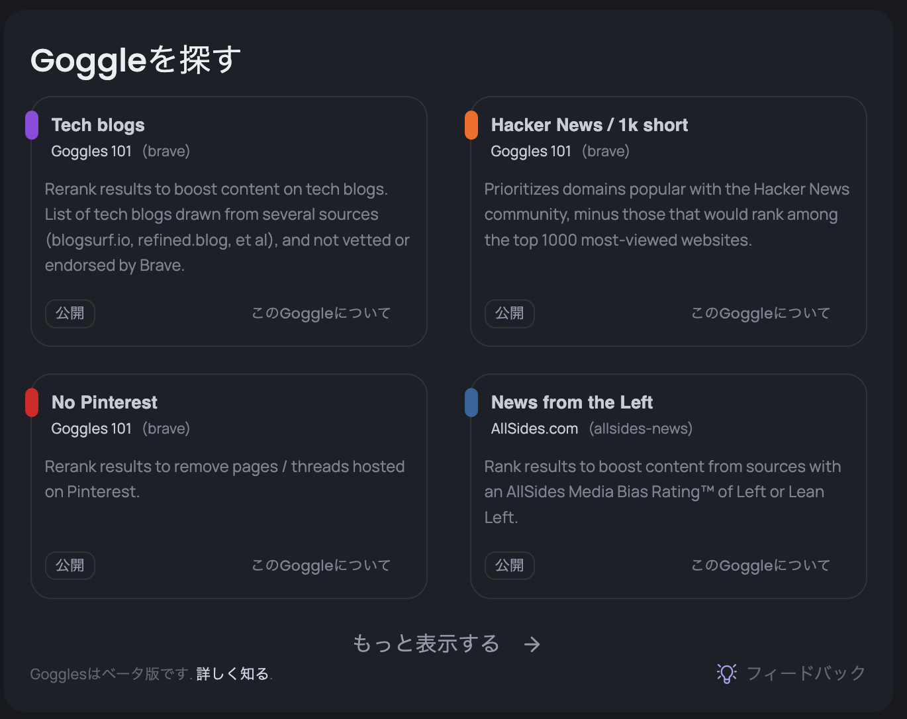
Task: Open このGoggleについて for Hacker News card
Action: [x=761, y=313]
